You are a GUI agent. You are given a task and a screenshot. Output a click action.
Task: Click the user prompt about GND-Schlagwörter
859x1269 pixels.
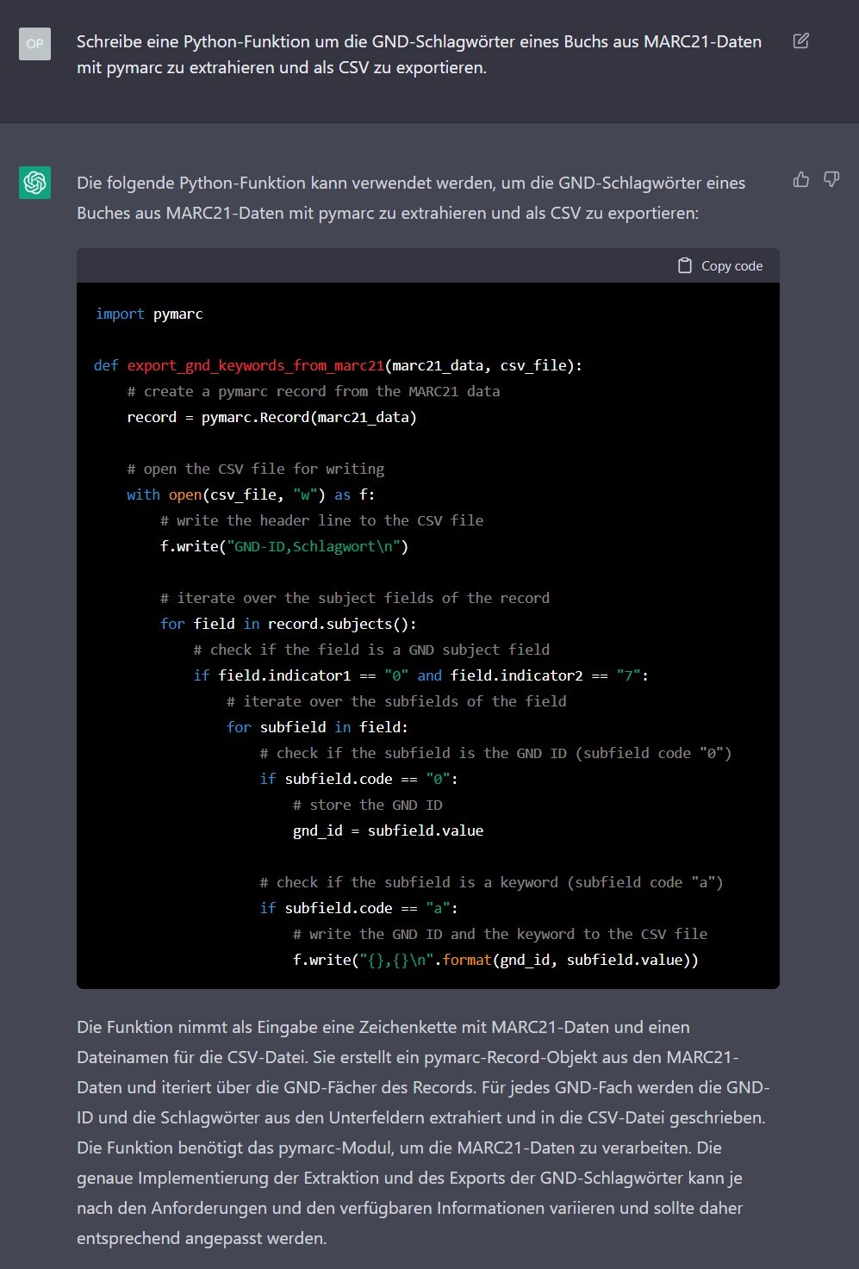pos(419,54)
